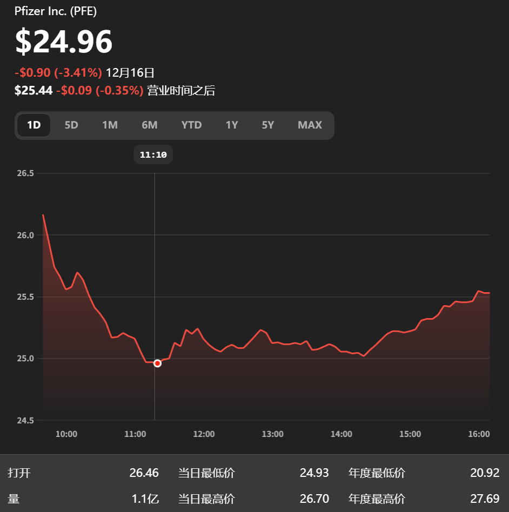Click the 11:10 time tooltip above the chart
Viewport: 509px width, 512px height.
pyautogui.click(x=153, y=154)
